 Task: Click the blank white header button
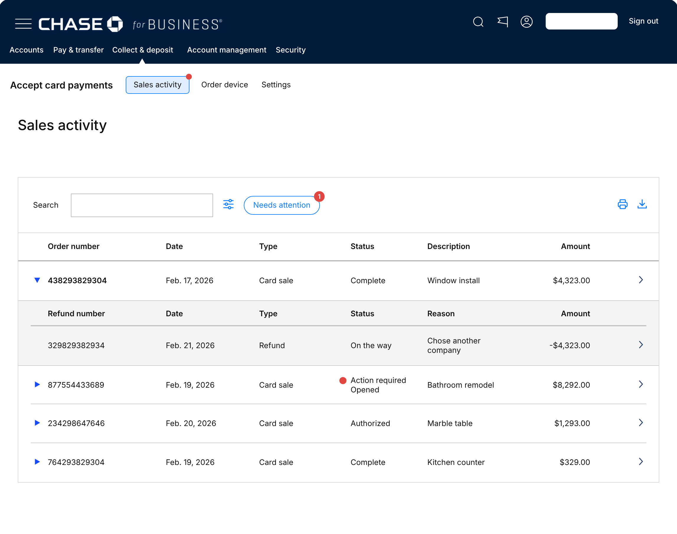point(581,21)
